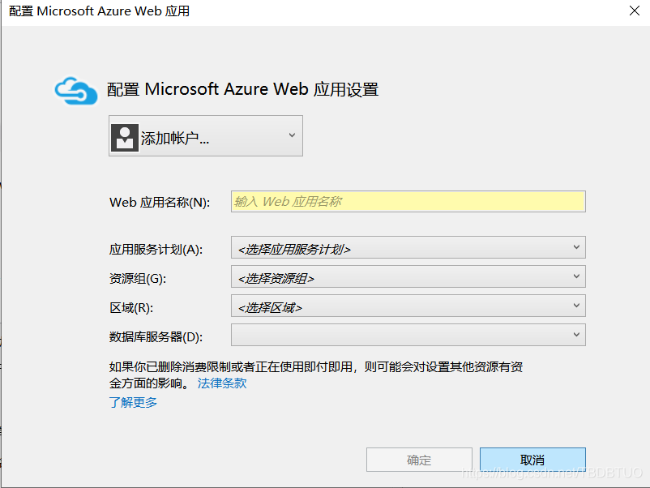Viewport: 650px width, 488px height.
Task: Click the 数据库服务器(D) label
Action: 156,337
